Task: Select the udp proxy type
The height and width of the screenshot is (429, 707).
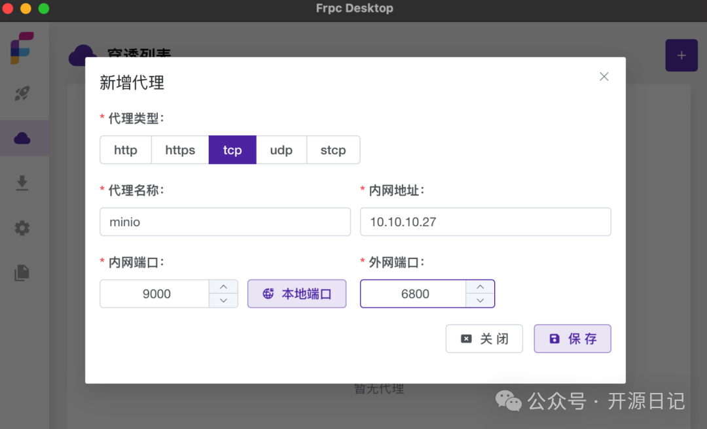Action: (x=281, y=150)
